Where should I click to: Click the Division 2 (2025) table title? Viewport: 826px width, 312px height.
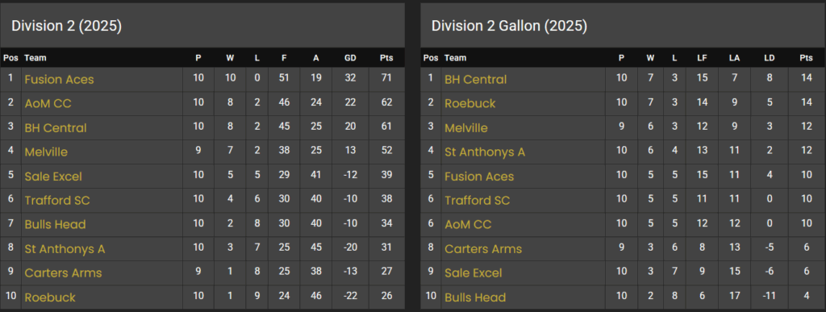click(67, 26)
